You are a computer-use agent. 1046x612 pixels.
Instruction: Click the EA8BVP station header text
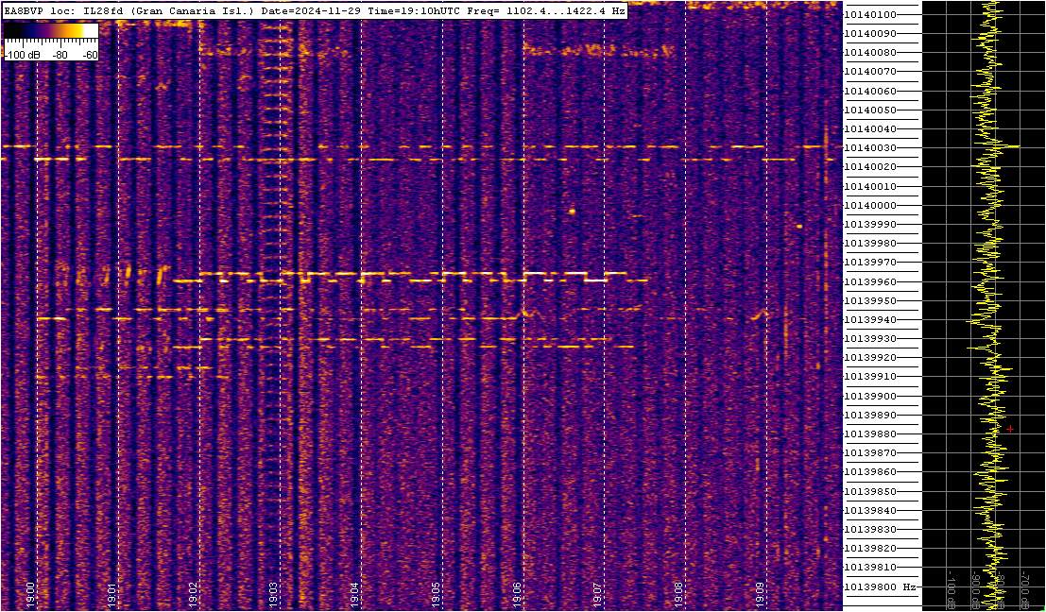(x=22, y=11)
